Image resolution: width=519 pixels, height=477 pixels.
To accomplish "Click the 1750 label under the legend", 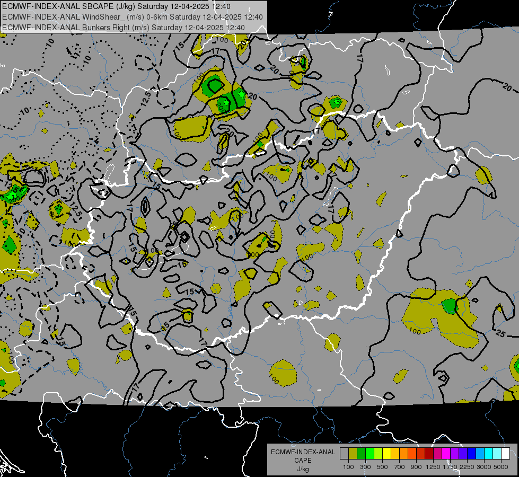I will pos(450,467).
